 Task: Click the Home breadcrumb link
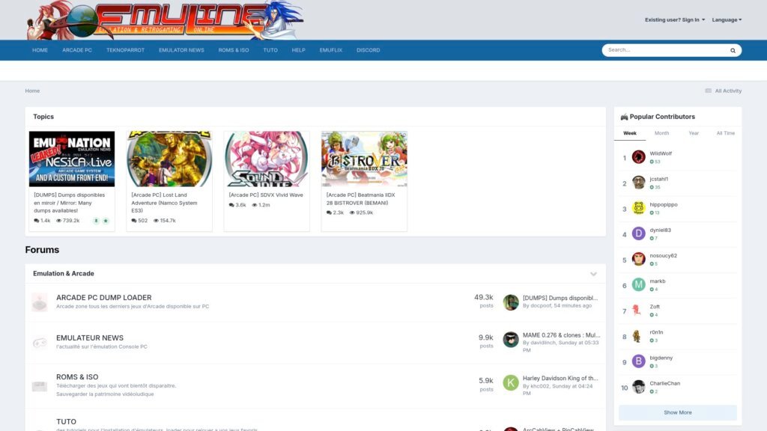(32, 91)
